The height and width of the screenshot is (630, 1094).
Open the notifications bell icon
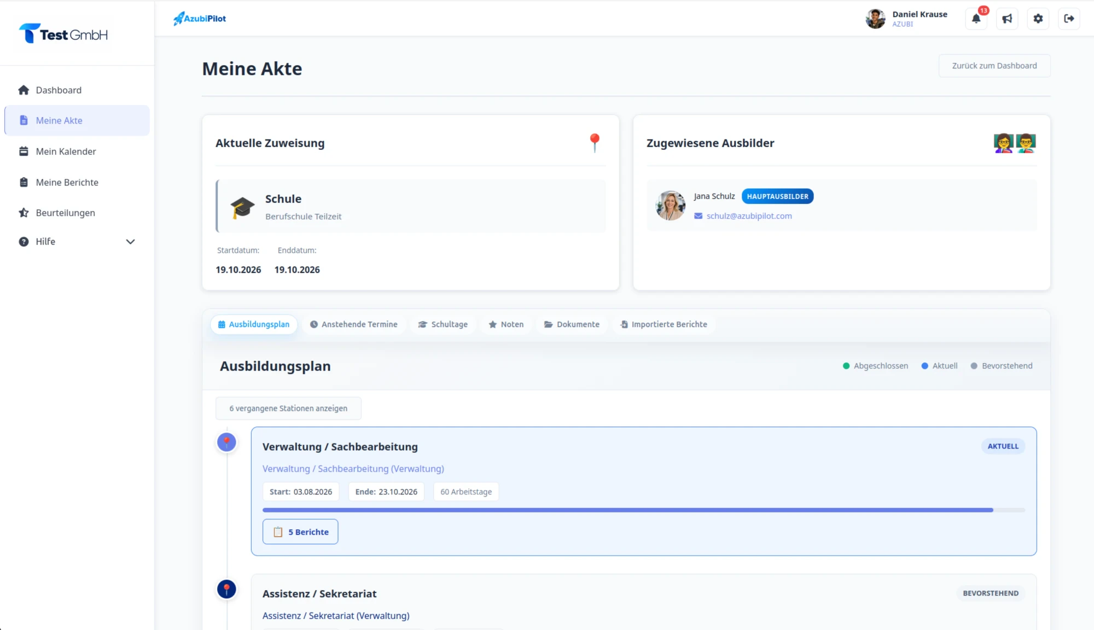pyautogui.click(x=976, y=19)
